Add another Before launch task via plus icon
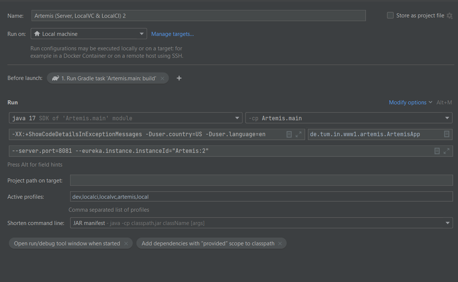This screenshot has height=282, width=458. click(179, 78)
